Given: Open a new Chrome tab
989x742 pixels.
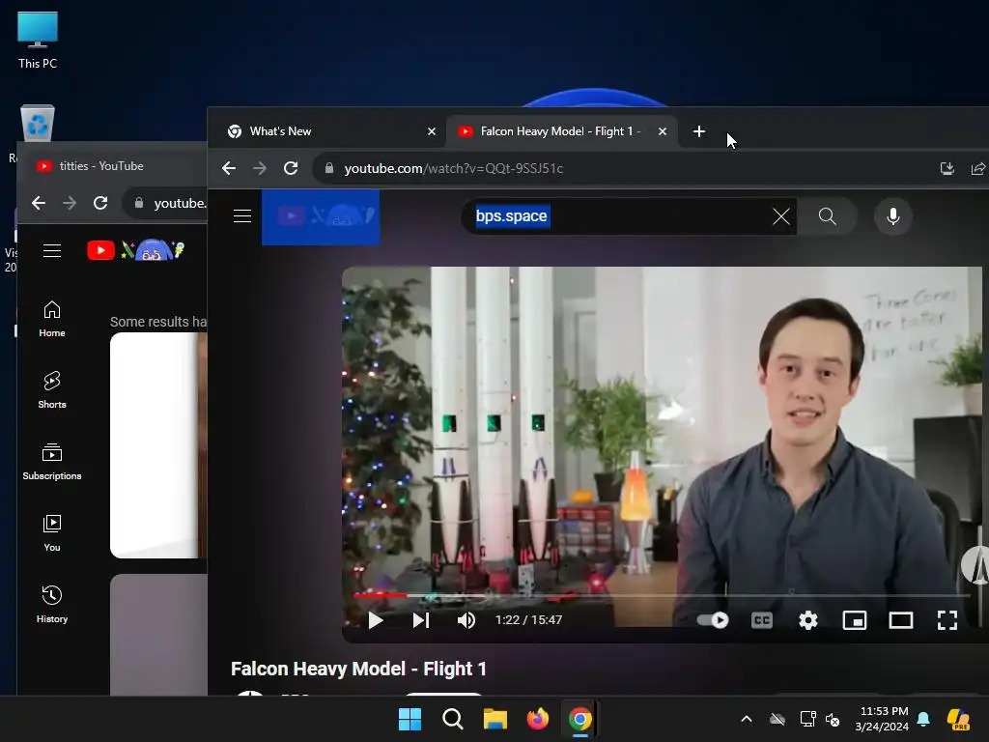Looking at the screenshot, I should point(699,131).
